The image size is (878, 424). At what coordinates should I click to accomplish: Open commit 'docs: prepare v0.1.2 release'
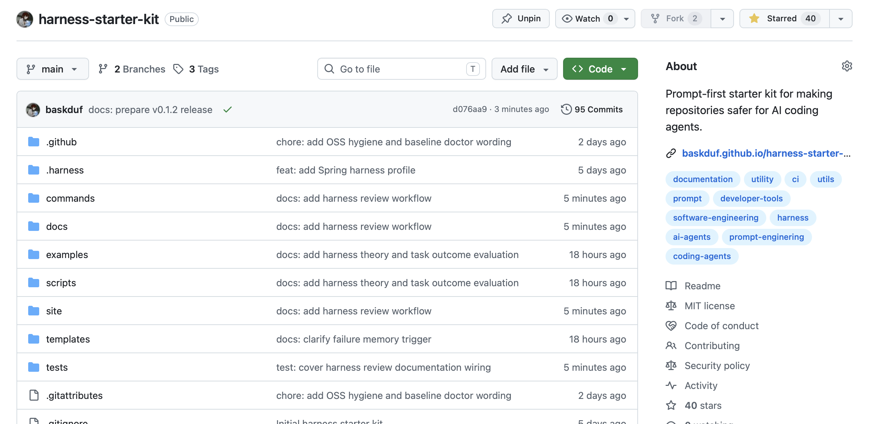pyautogui.click(x=150, y=110)
